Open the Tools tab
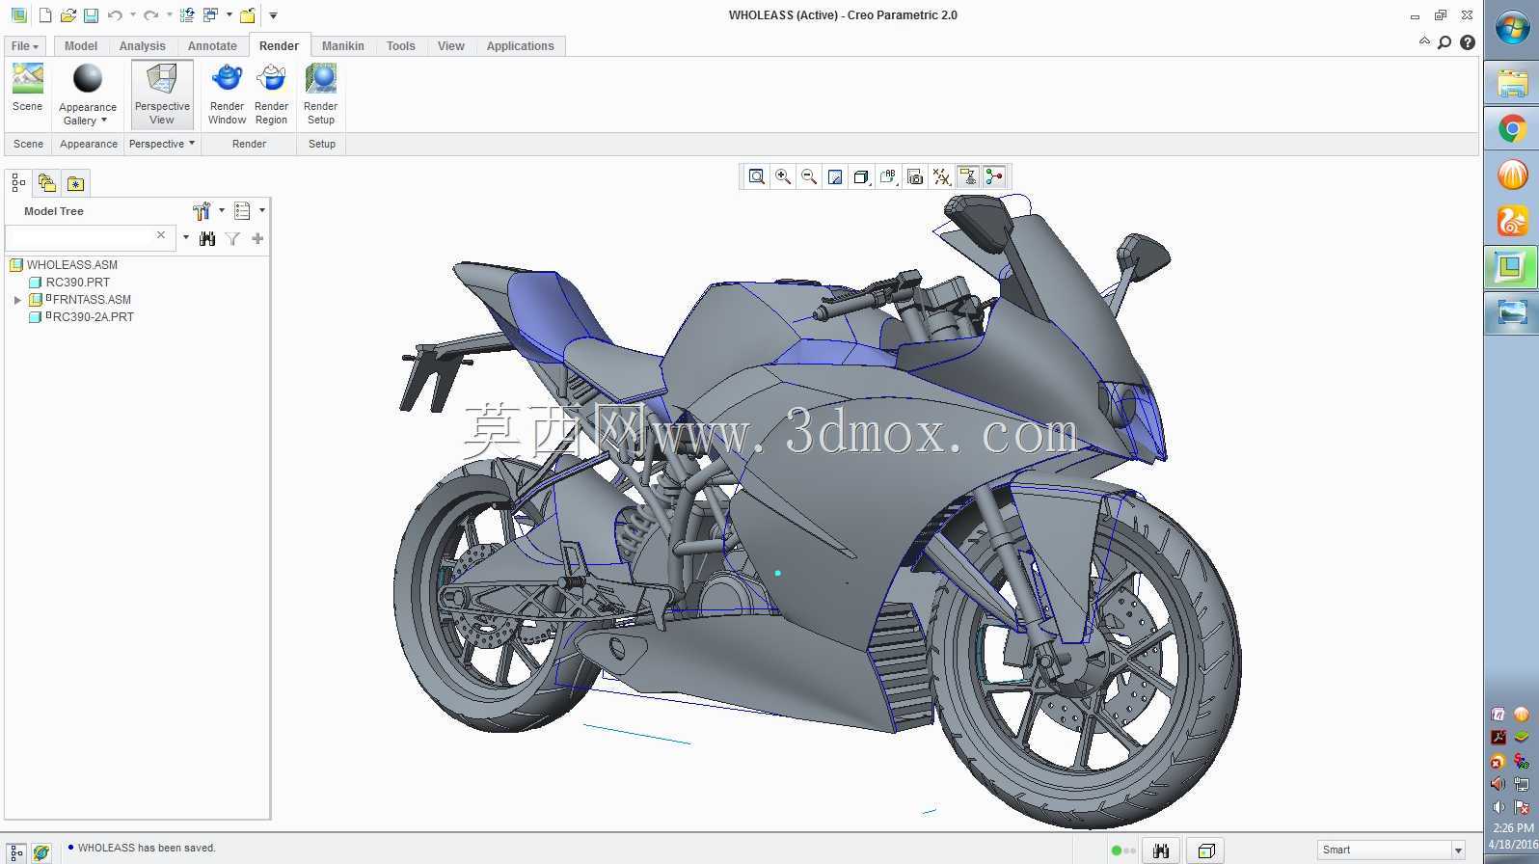 point(401,46)
